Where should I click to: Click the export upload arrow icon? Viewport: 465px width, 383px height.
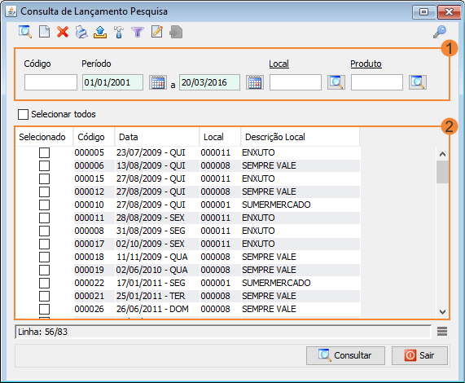100,32
